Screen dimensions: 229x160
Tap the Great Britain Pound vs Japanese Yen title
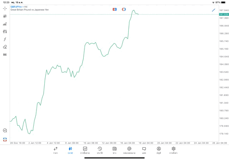29,10
